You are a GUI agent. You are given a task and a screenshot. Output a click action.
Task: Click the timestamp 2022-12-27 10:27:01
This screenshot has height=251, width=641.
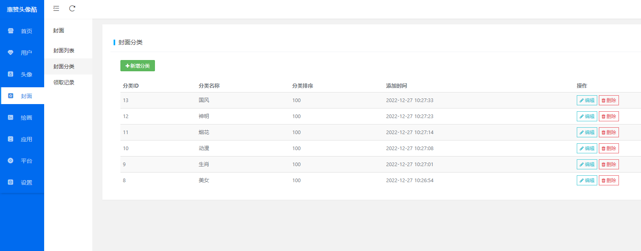tap(410, 164)
